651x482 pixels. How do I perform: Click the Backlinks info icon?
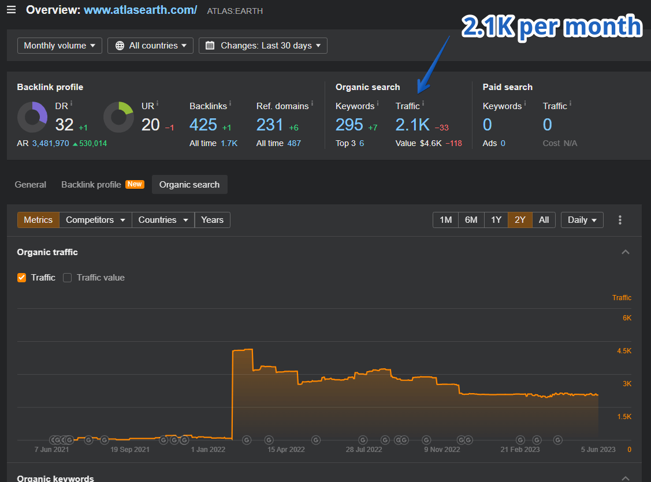(230, 103)
